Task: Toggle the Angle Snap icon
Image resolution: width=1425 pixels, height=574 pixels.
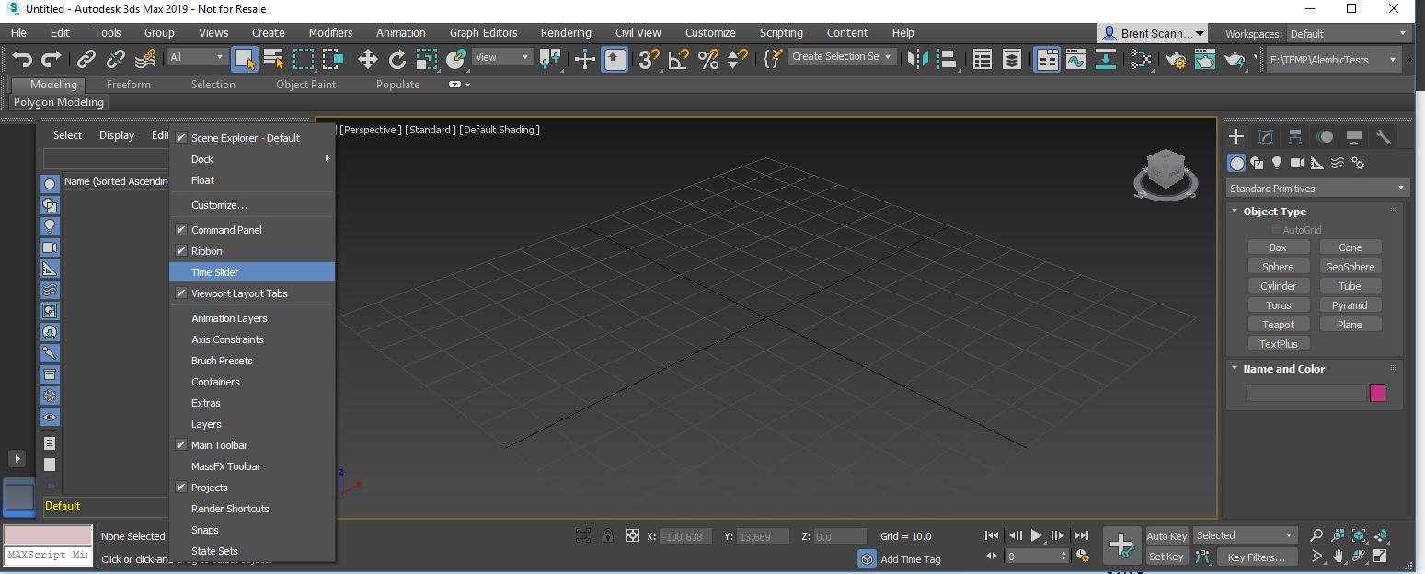Action: [x=678, y=60]
